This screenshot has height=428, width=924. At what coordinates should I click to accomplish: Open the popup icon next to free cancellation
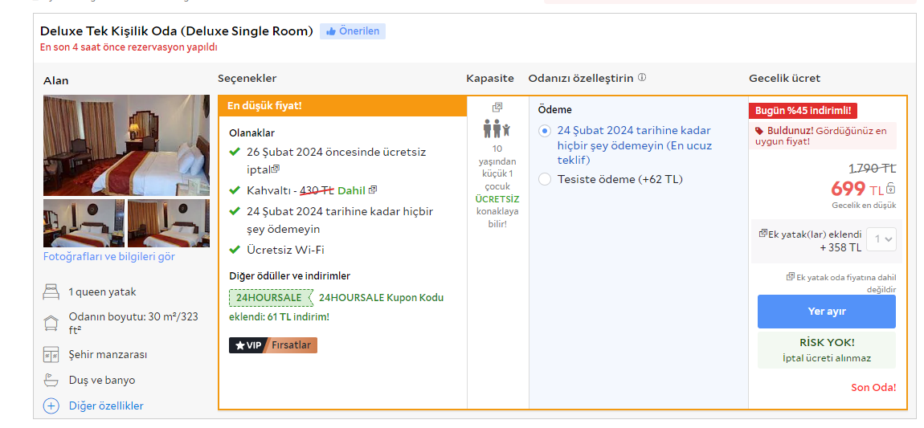[x=276, y=169]
